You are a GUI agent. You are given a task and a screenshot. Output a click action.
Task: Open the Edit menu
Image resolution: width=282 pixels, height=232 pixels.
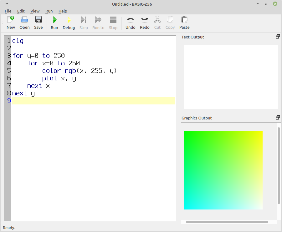(21, 11)
